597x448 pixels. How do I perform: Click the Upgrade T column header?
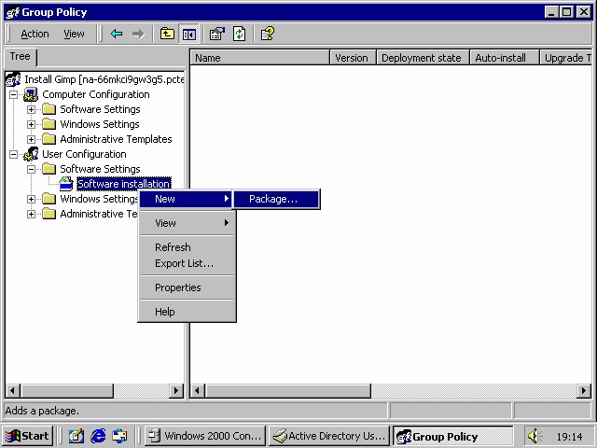click(566, 58)
